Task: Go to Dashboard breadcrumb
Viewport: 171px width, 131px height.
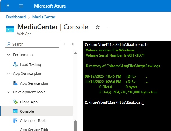Action: 16,17
